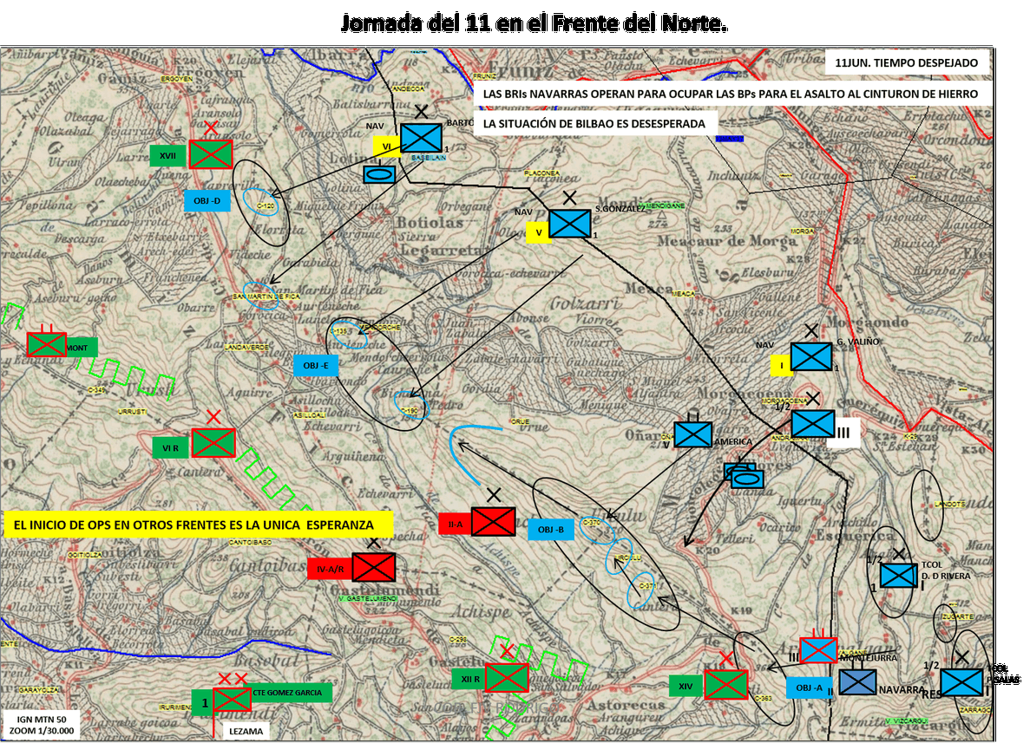Select the S.GONZALEZ commander label
This screenshot has height=743, width=1030.
click(620, 209)
